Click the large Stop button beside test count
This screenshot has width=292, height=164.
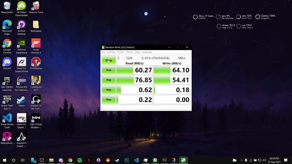[x=109, y=60]
